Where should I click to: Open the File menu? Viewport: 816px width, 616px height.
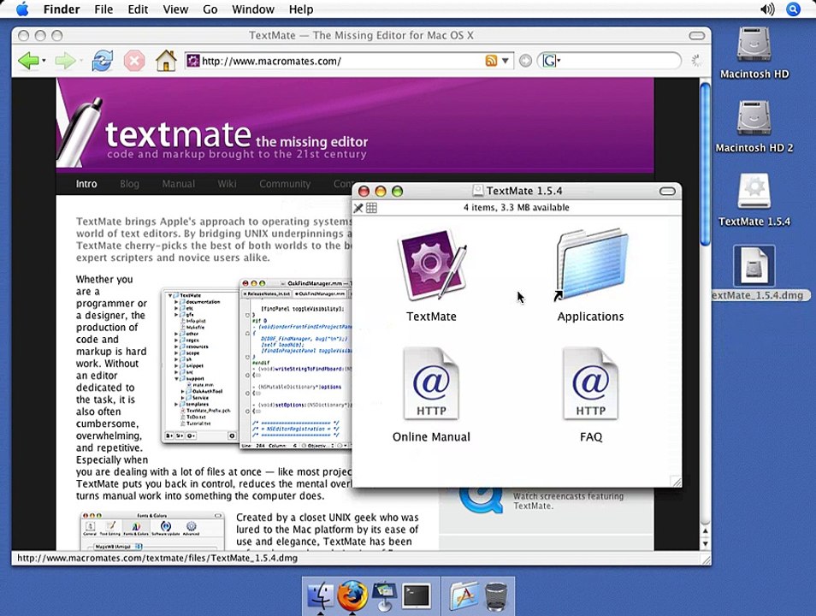(x=103, y=9)
